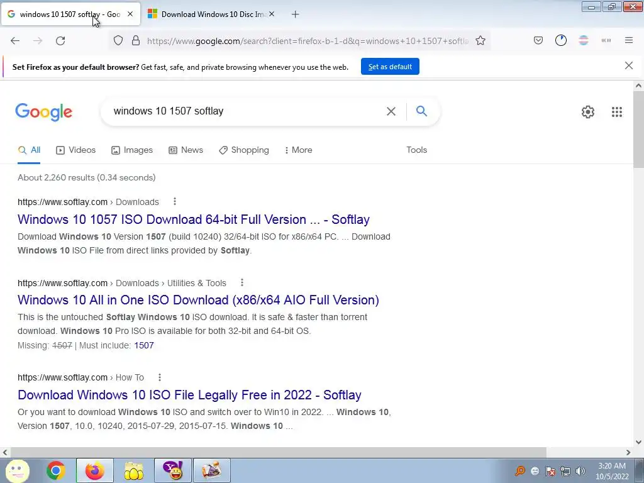
Task: Select the All results tab
Action: tap(29, 150)
